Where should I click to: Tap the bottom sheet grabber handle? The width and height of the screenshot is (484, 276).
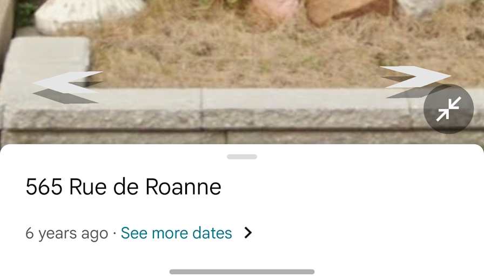tap(242, 157)
